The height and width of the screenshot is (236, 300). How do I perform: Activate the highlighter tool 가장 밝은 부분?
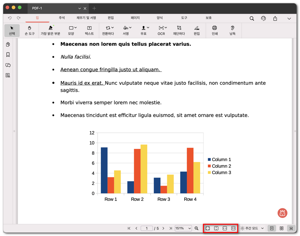click(x=51, y=30)
